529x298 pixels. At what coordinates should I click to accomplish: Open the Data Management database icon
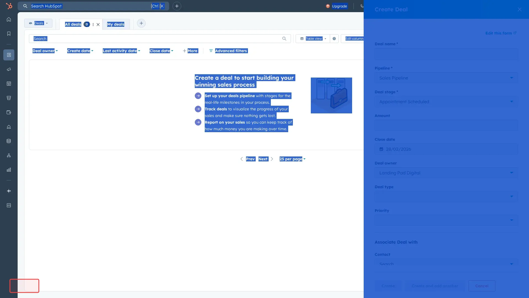pyautogui.click(x=9, y=141)
